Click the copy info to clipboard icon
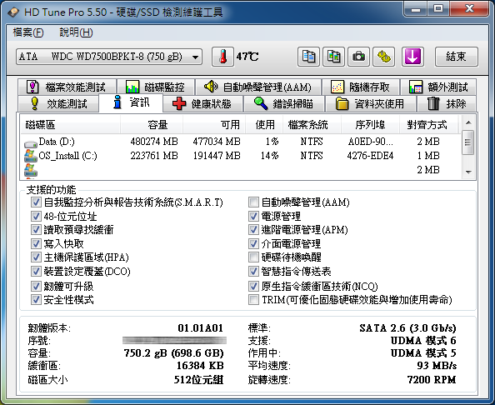 click(308, 57)
